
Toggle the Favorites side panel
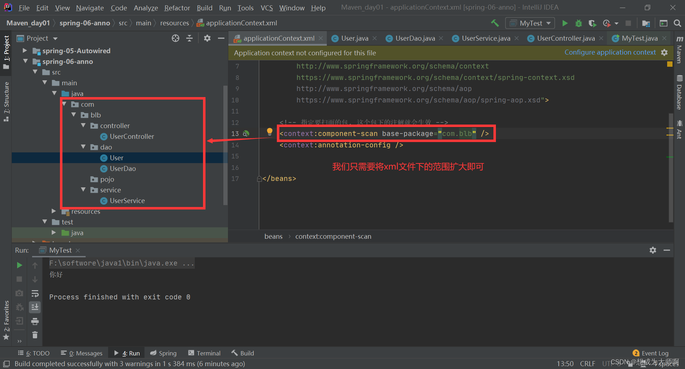point(6,320)
